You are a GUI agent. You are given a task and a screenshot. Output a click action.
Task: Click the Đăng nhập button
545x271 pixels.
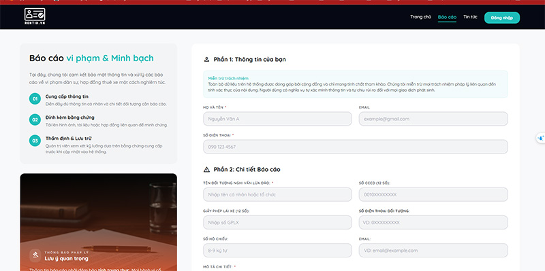(x=502, y=18)
